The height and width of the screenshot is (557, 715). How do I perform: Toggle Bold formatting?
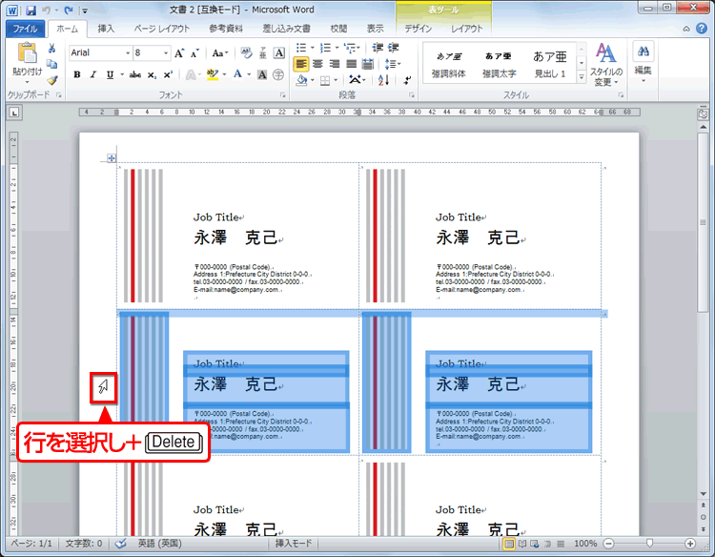77,74
